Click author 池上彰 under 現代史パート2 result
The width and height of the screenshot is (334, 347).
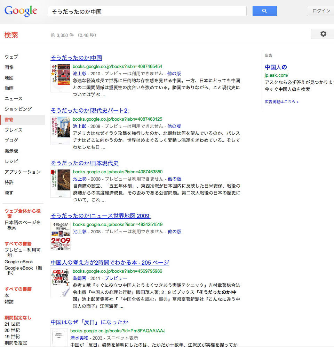[x=79, y=126]
